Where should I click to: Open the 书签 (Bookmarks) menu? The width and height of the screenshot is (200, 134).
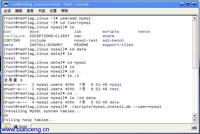tap(42, 11)
